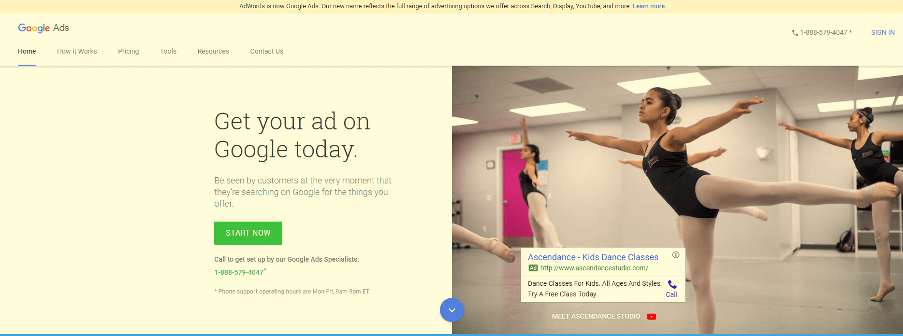Click the MEET ASCENDANCE STUDIO text
Viewport: 903px width, 336px height.
tap(596, 317)
